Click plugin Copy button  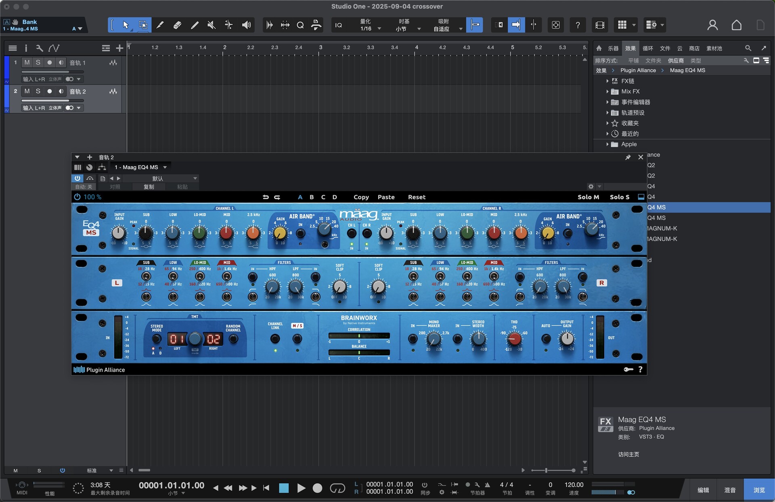[361, 197]
